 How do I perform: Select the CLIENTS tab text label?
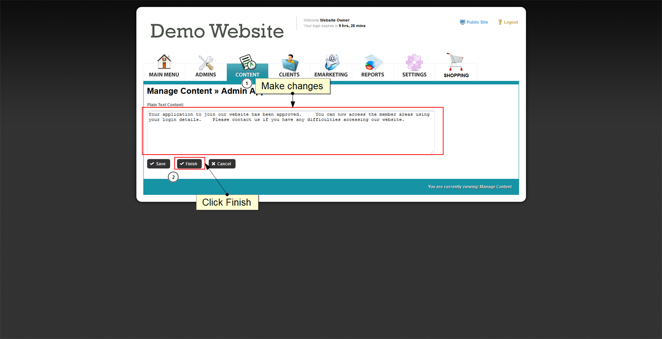tap(289, 75)
